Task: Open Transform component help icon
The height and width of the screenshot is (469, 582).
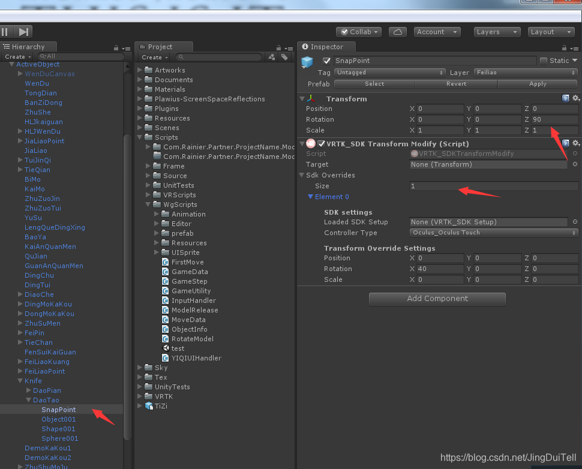Action: coord(565,98)
